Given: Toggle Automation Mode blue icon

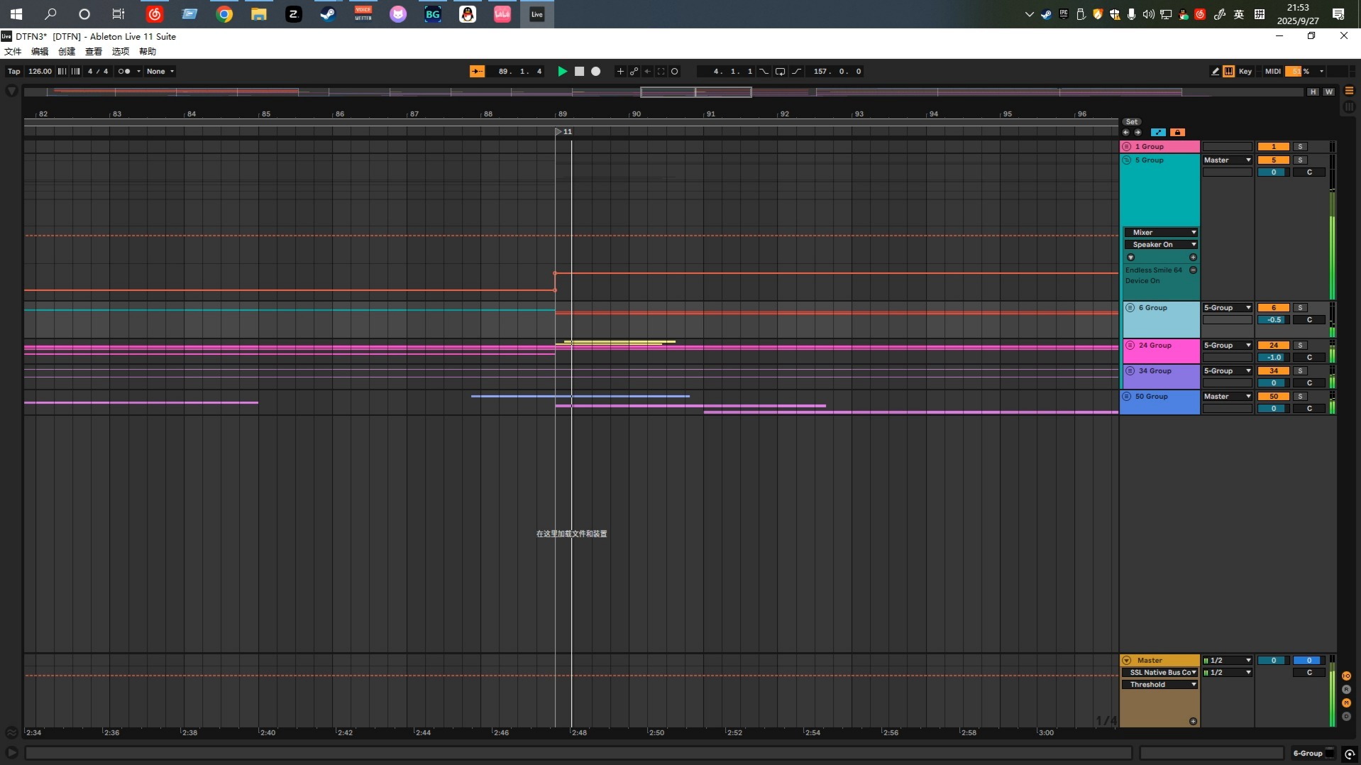Looking at the screenshot, I should (x=1158, y=132).
